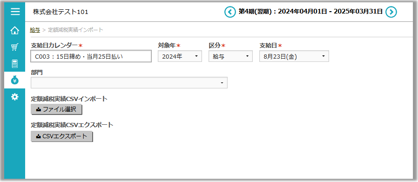Expand the 部門 dropdown

[x=129, y=82]
